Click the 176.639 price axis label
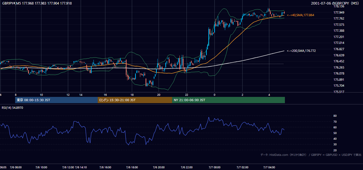 click(x=339, y=55)
